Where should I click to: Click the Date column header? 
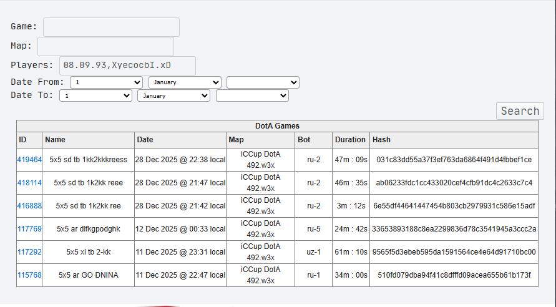click(145, 140)
